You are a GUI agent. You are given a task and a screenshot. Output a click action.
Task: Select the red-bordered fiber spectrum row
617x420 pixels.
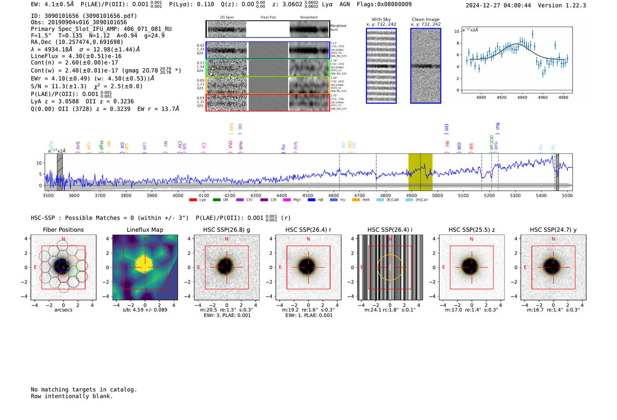(x=268, y=102)
